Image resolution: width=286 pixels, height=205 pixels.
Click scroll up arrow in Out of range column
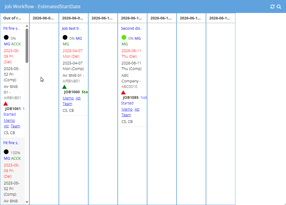coord(27,26)
